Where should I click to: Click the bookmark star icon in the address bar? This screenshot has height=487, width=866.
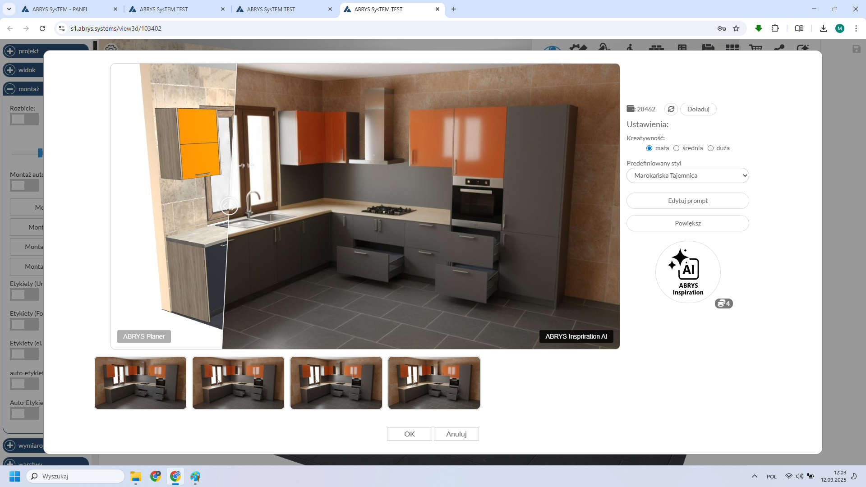736,28
